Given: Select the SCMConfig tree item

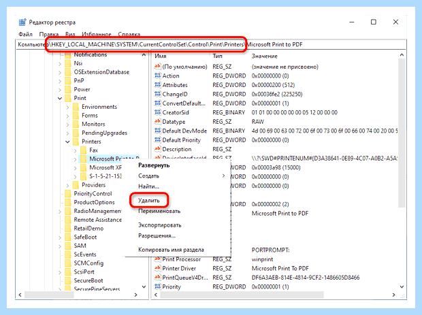Looking at the screenshot, I should click(88, 263).
